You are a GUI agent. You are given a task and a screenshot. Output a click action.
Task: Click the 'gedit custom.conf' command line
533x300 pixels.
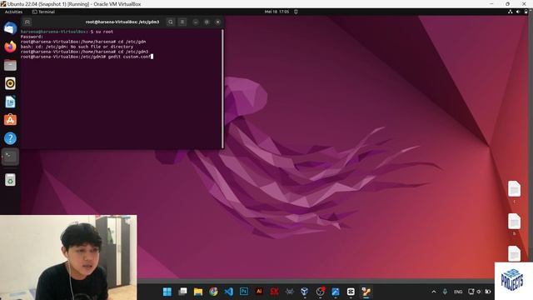[86, 57]
